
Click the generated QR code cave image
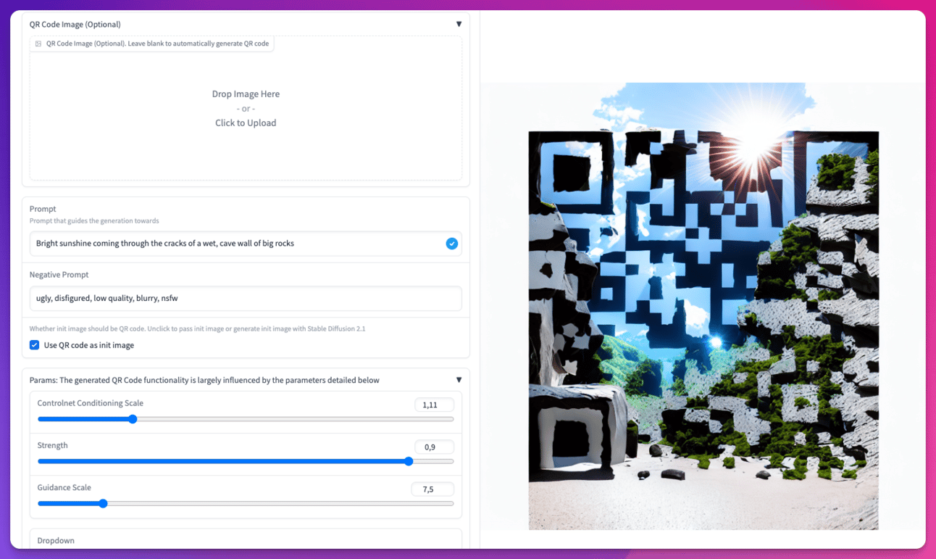(x=703, y=306)
